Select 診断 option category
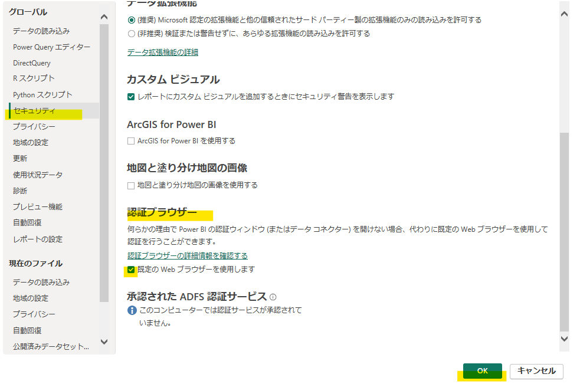This screenshot has width=580, height=384. coord(20,191)
